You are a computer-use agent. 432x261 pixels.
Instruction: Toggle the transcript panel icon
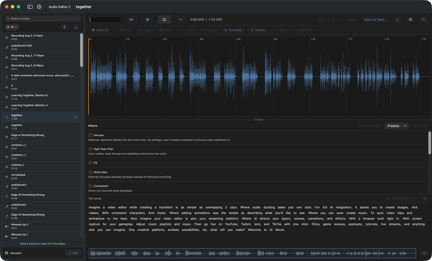(x=424, y=19)
